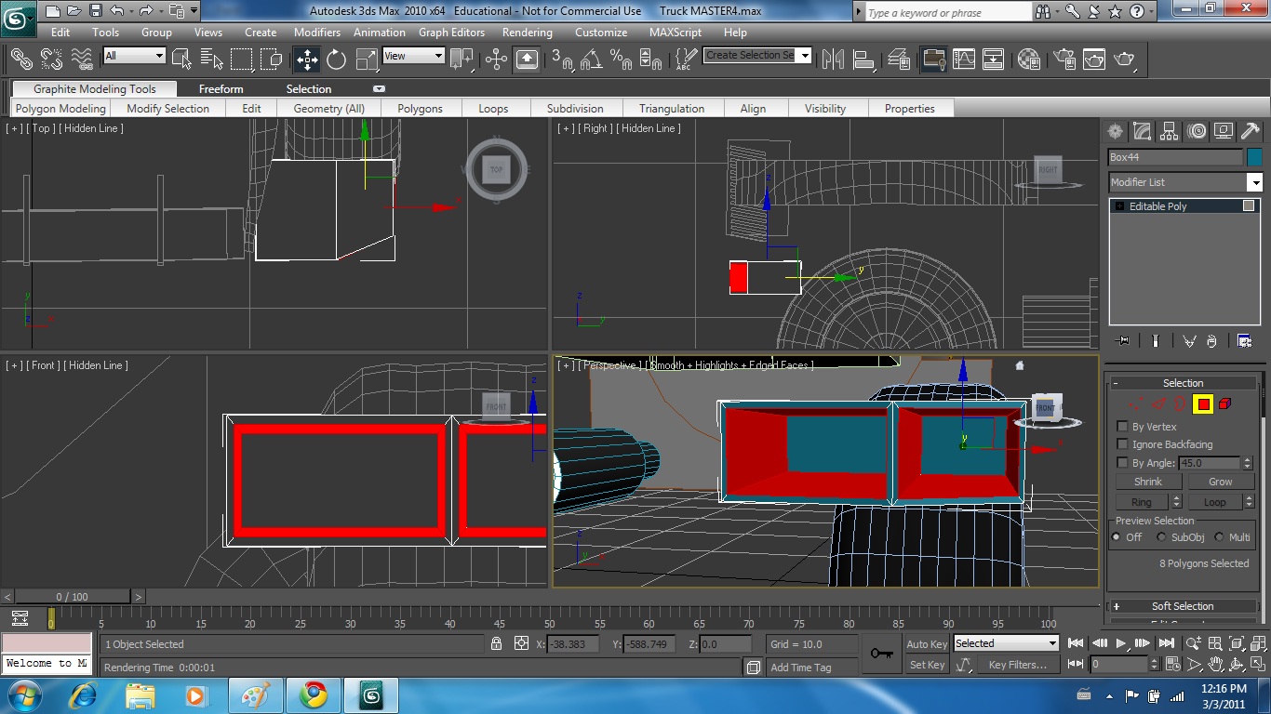Switch to the Hierarchy command panel tab

pyautogui.click(x=1170, y=131)
